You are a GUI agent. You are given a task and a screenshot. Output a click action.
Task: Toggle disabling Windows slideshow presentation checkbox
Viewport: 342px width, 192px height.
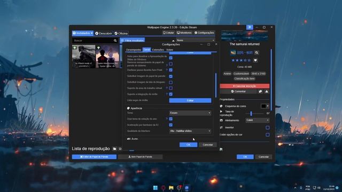171,58
